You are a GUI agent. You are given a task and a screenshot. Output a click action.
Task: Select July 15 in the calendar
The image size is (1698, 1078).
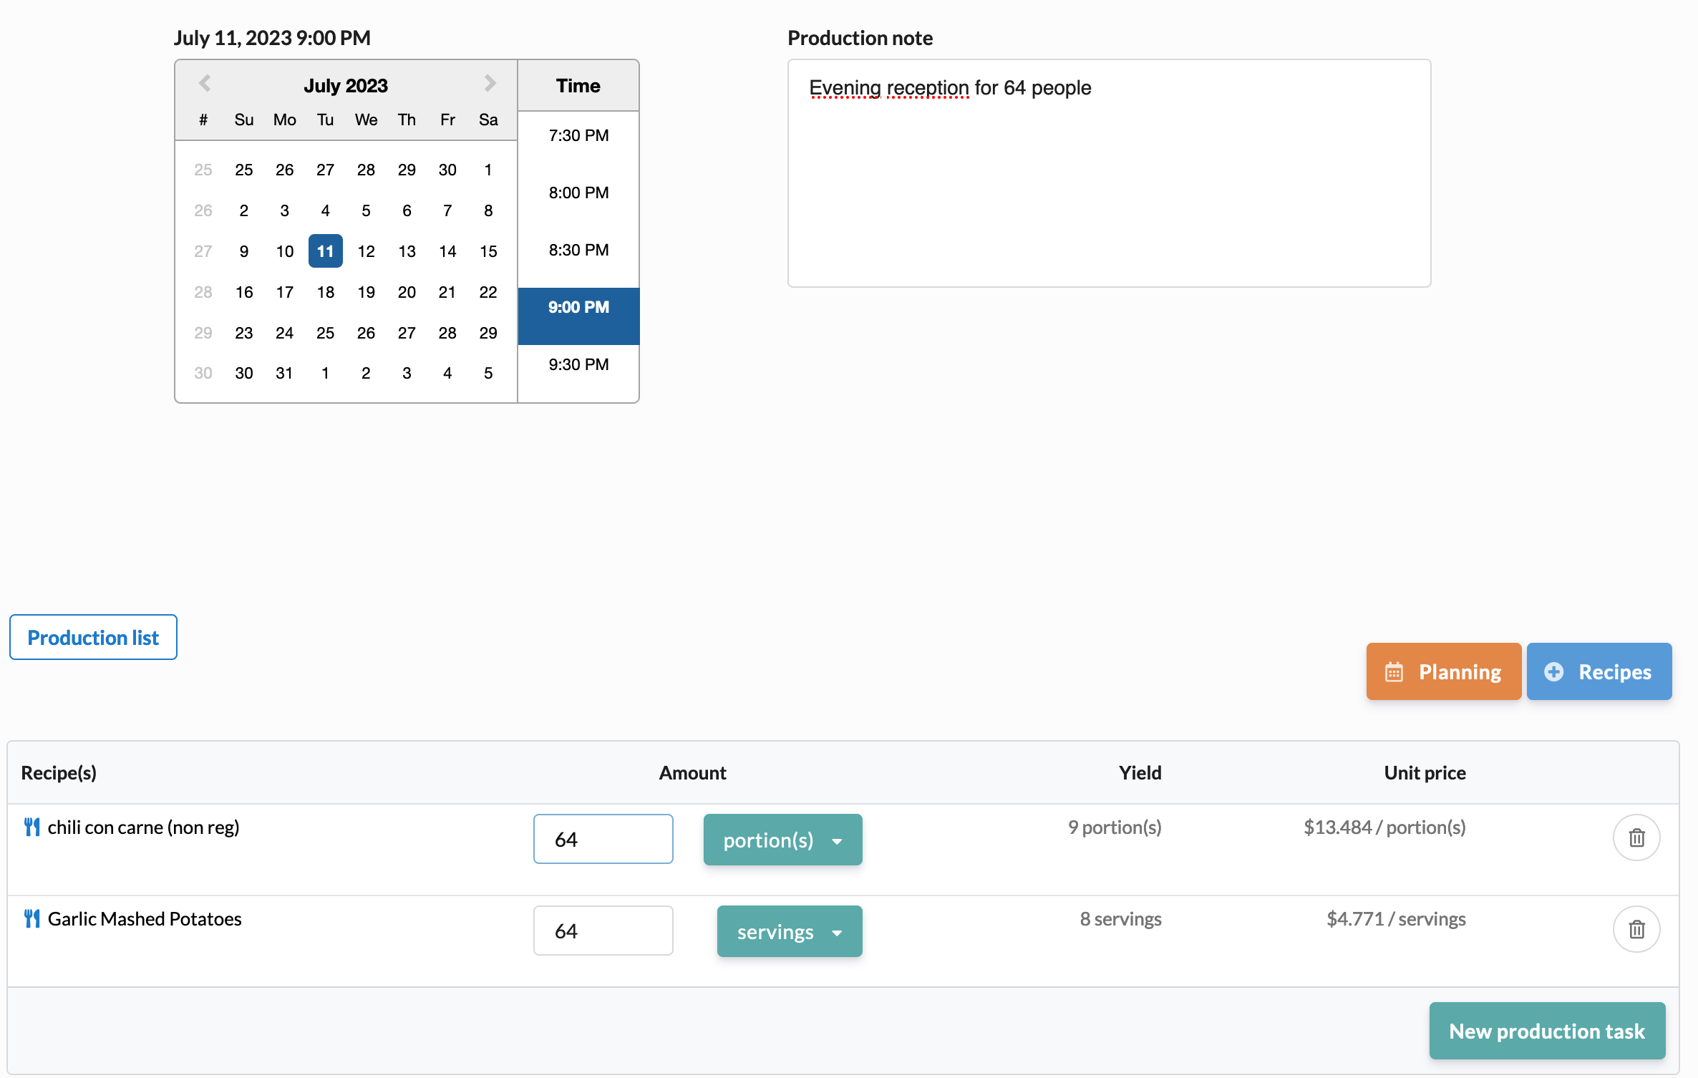click(487, 251)
